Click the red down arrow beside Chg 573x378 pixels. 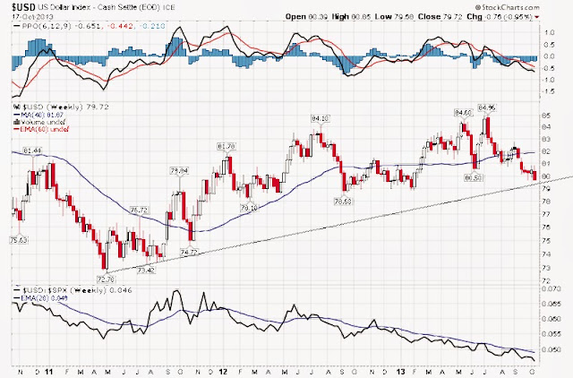(537, 17)
